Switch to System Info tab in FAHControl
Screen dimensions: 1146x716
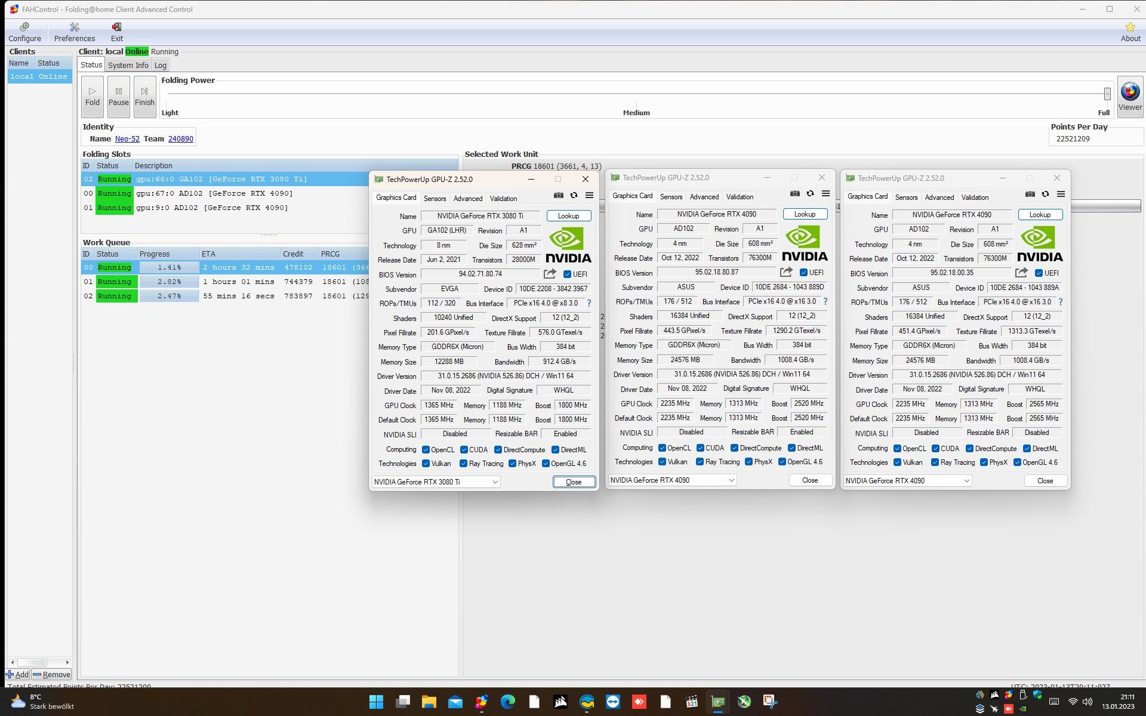[x=128, y=65]
